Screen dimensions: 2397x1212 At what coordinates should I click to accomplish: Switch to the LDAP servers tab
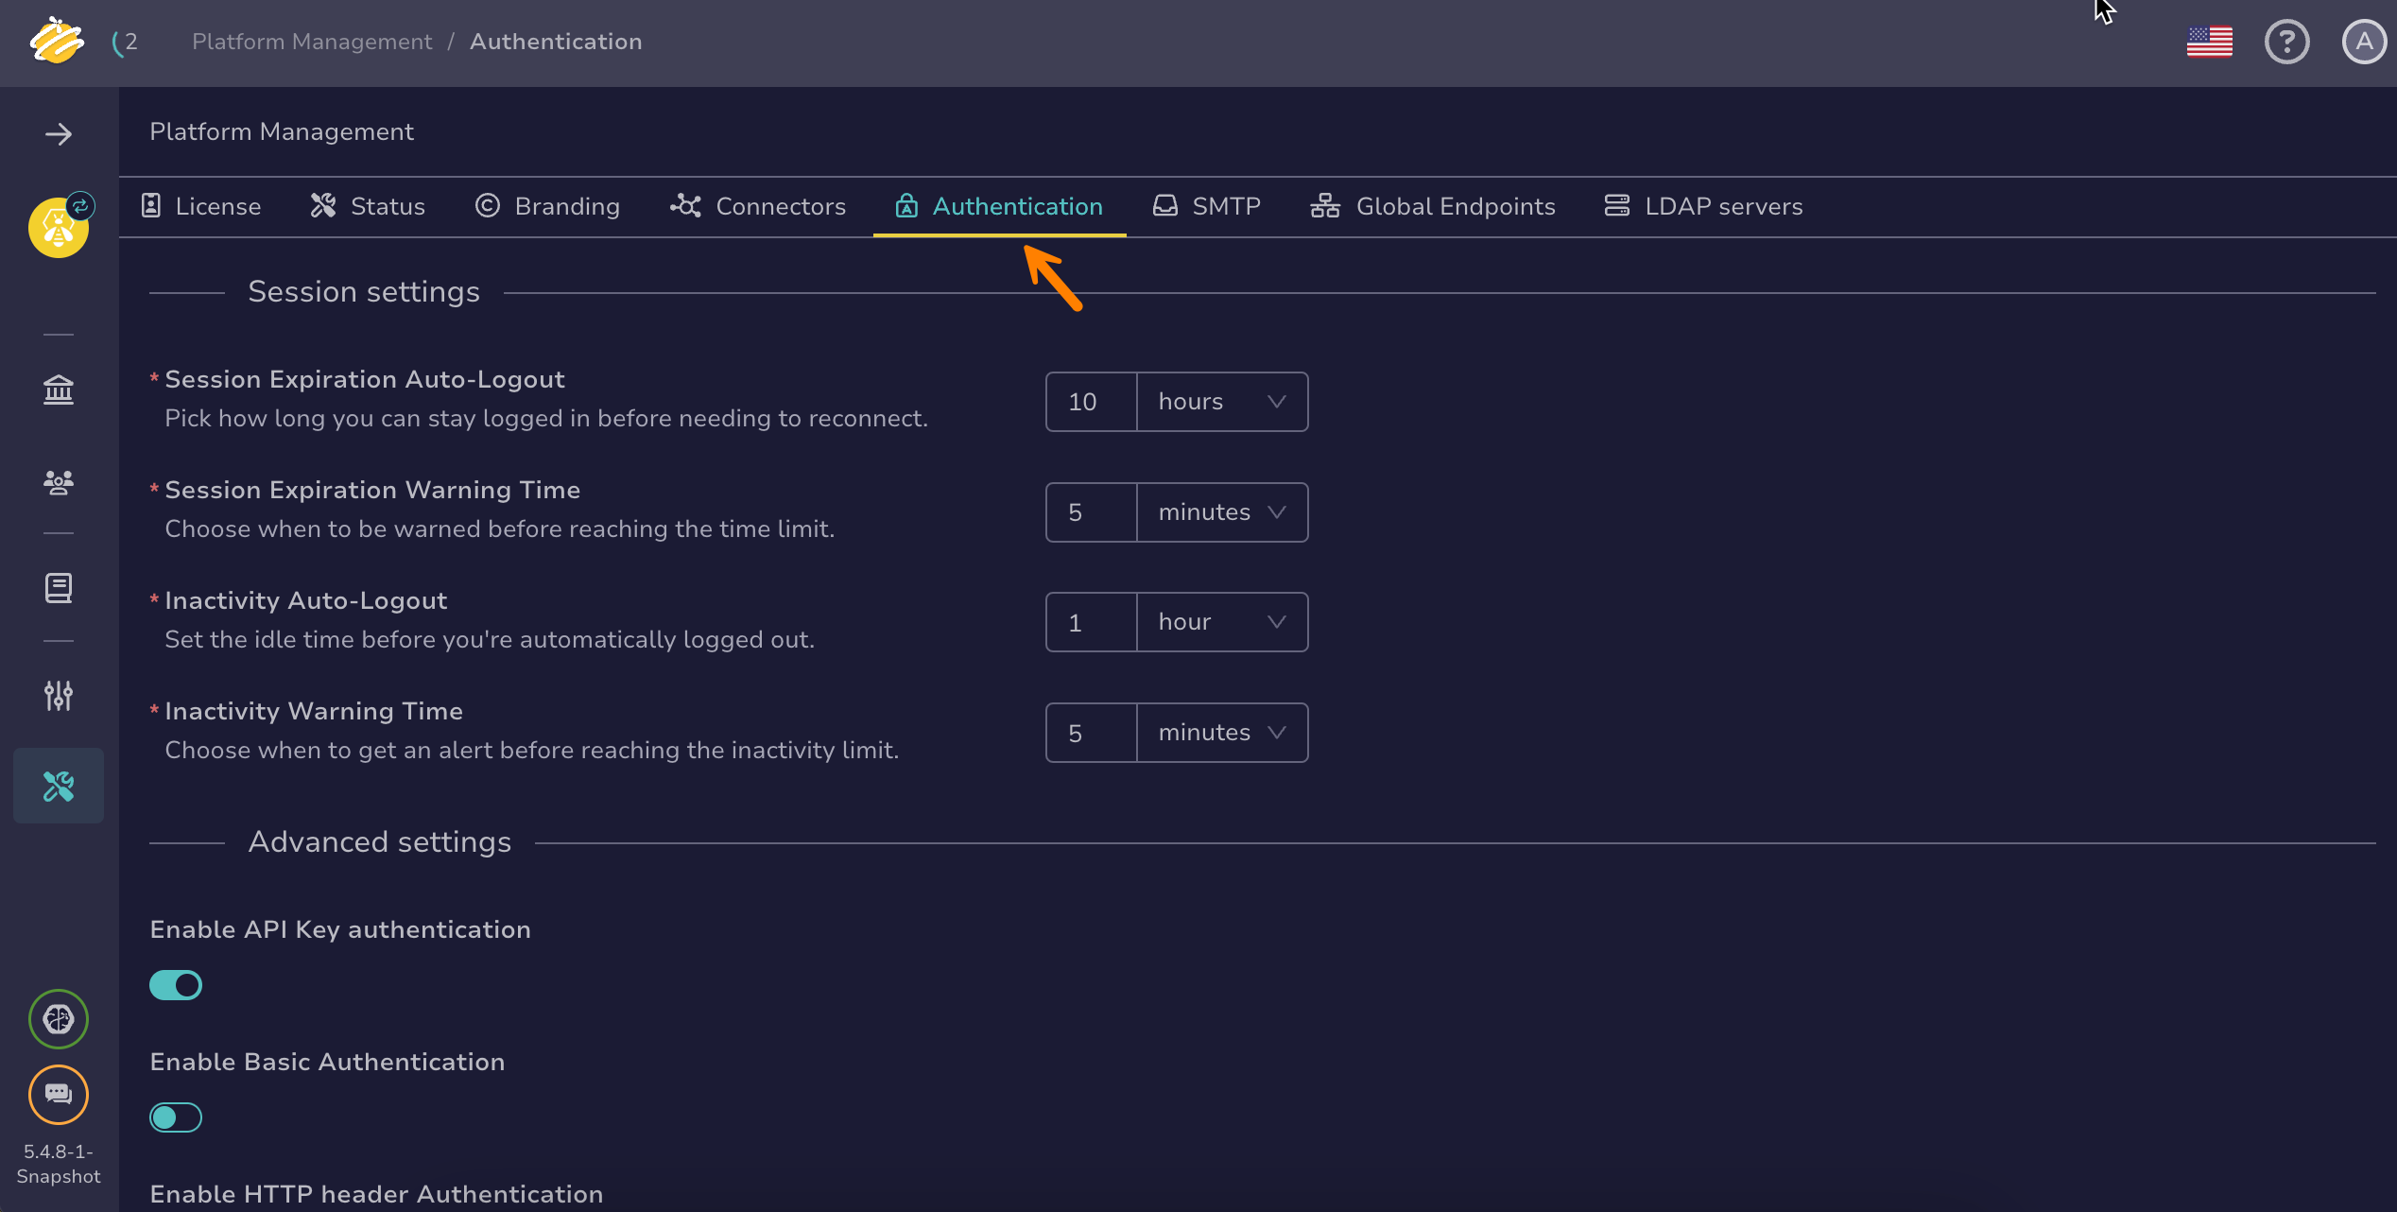click(1704, 206)
